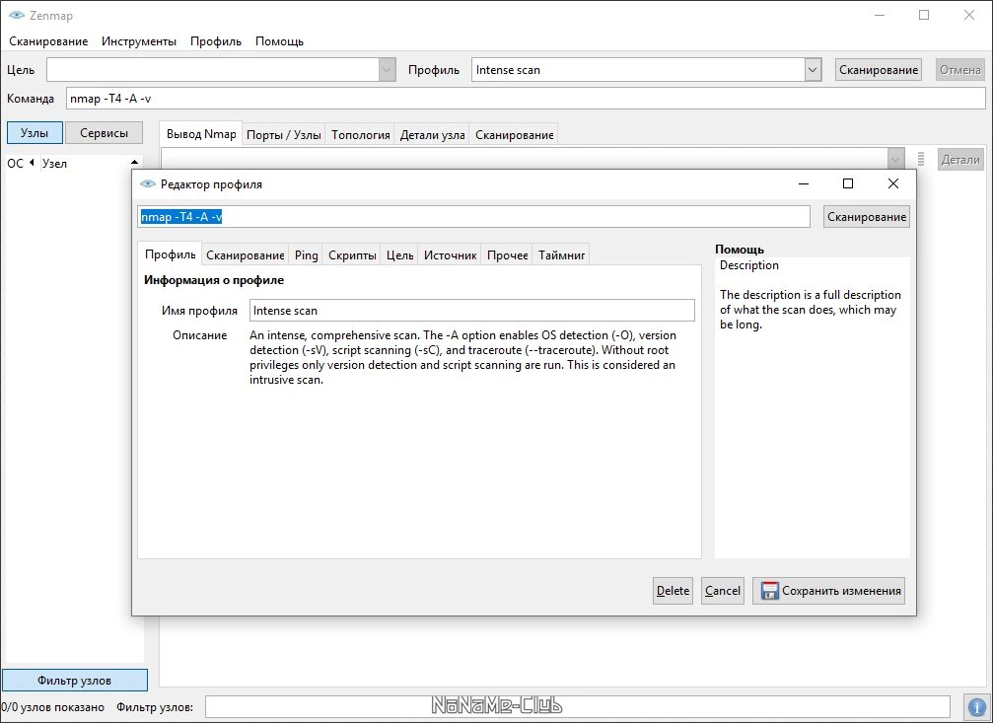Image resolution: width=993 pixels, height=723 pixels.
Task: Click the 'Информация о профиле' heading
Action: [214, 280]
